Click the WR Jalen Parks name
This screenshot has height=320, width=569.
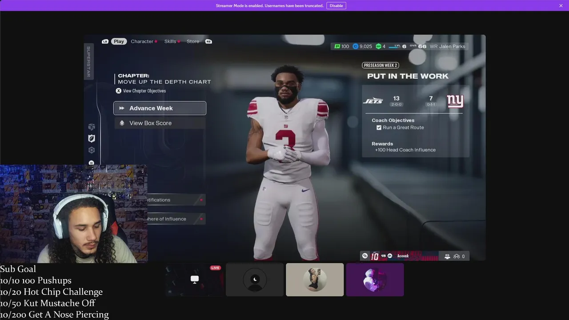(x=448, y=46)
